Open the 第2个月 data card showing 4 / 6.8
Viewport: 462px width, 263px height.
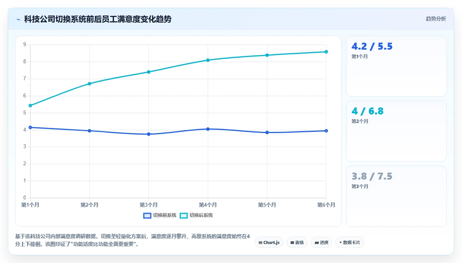pos(396,131)
